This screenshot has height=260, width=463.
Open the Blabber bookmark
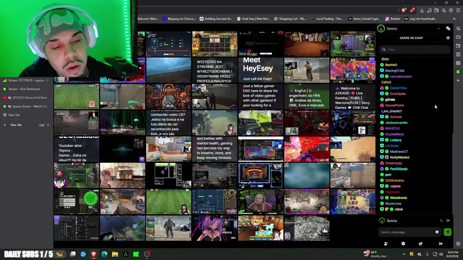392,19
